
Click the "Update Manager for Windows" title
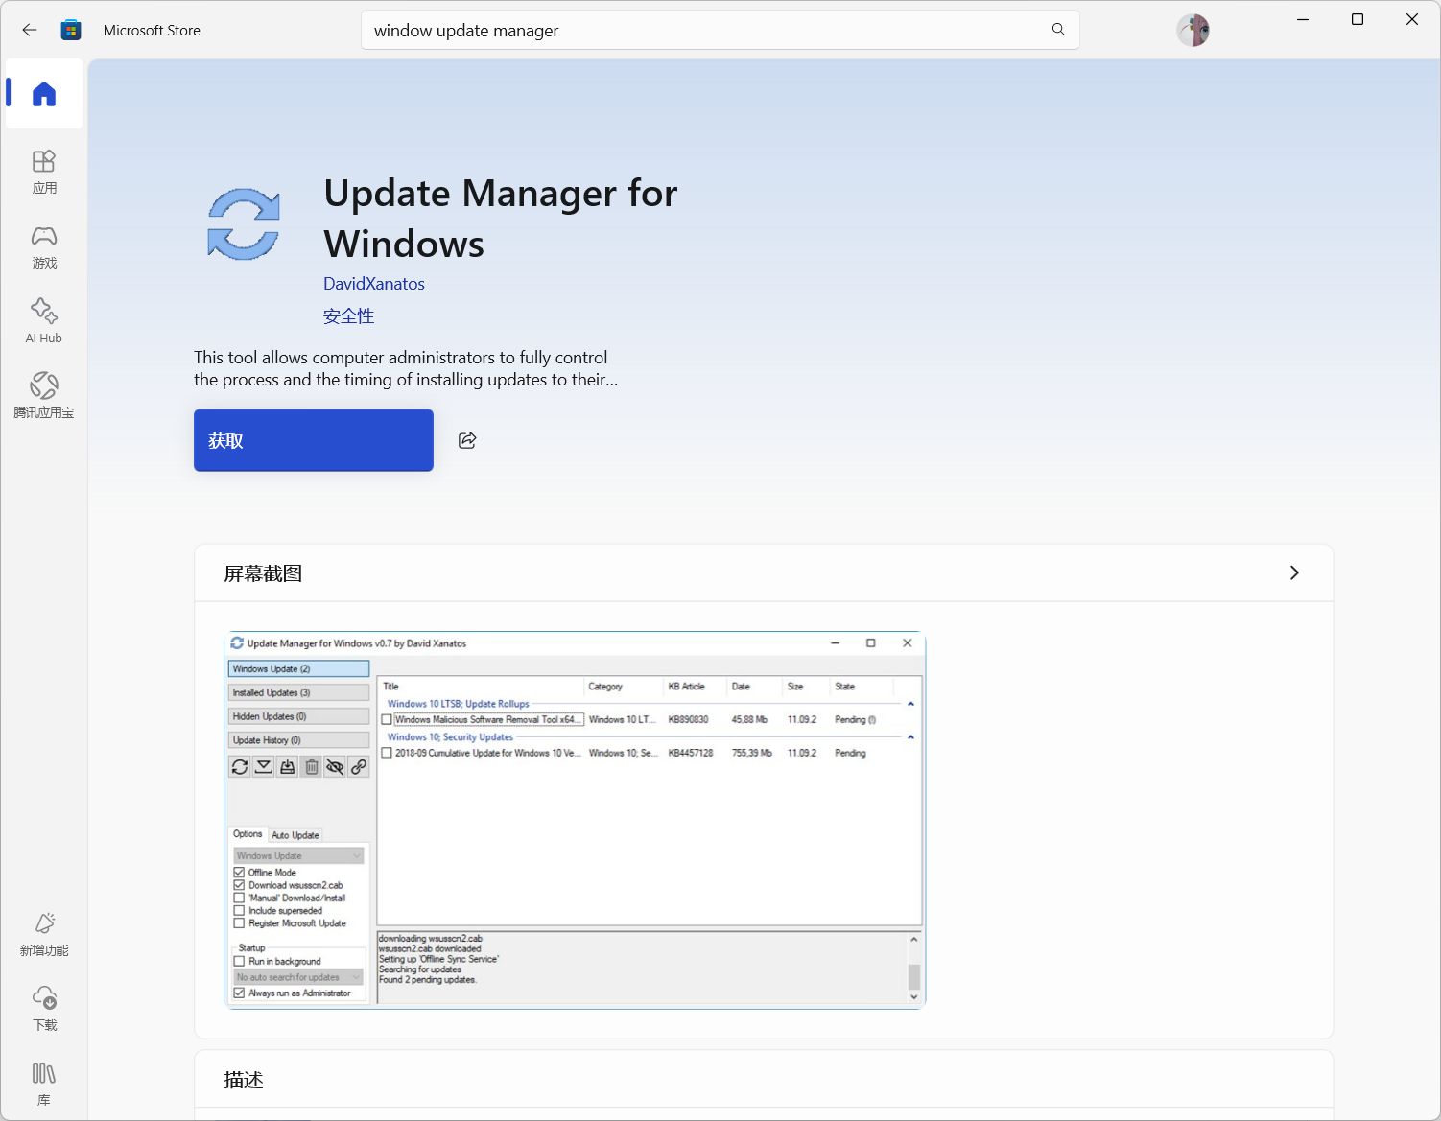501,219
